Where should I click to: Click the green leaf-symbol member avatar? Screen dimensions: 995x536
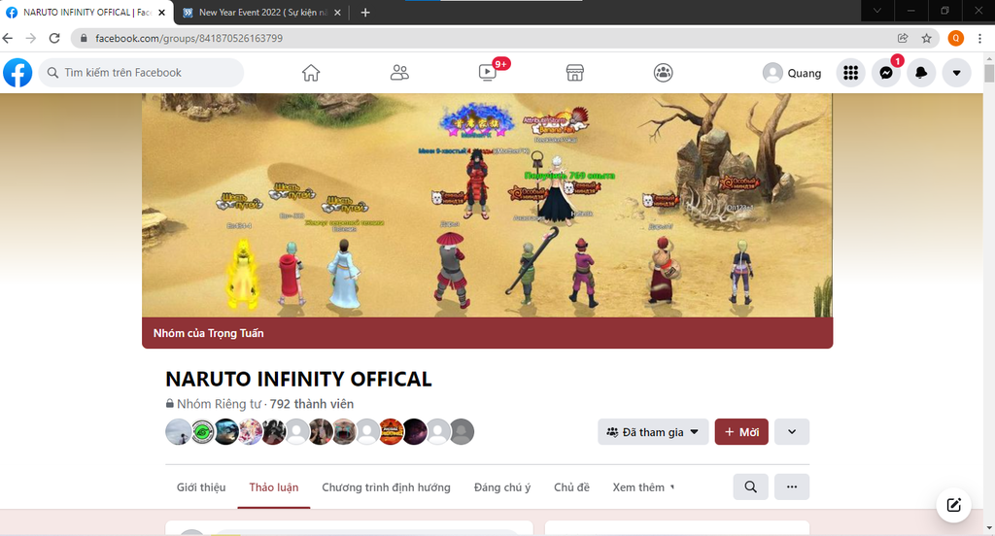(x=202, y=432)
